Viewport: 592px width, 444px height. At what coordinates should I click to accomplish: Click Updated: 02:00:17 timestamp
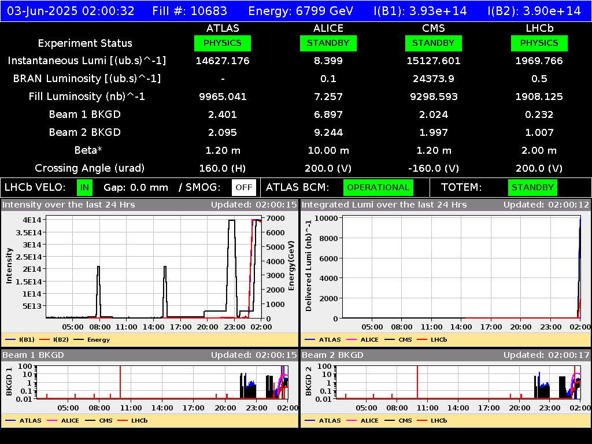tap(546, 355)
